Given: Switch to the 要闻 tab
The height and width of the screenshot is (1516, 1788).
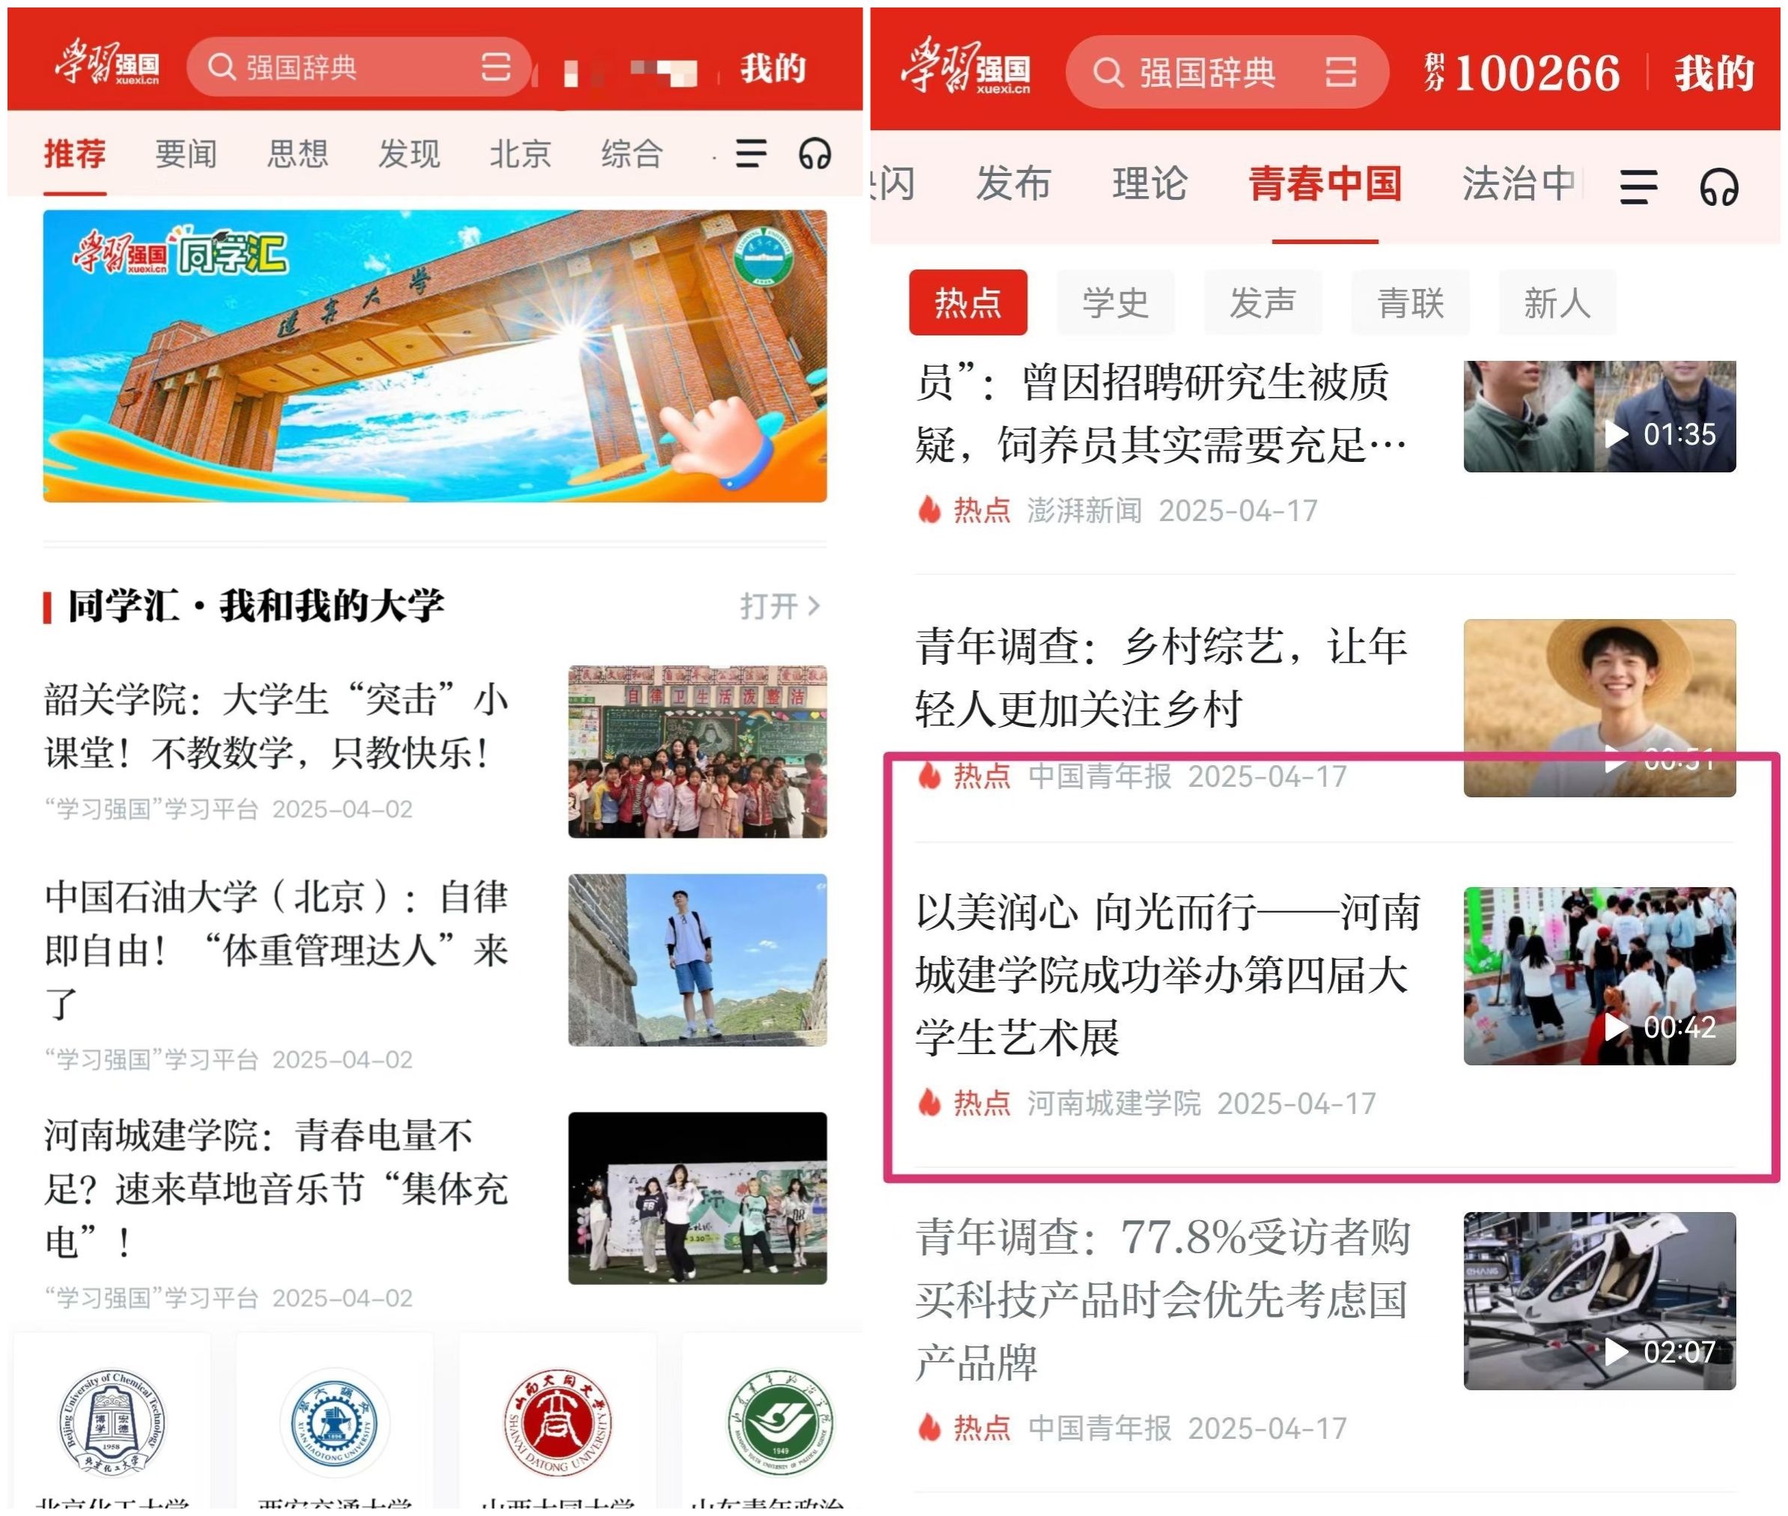Looking at the screenshot, I should pos(186,155).
